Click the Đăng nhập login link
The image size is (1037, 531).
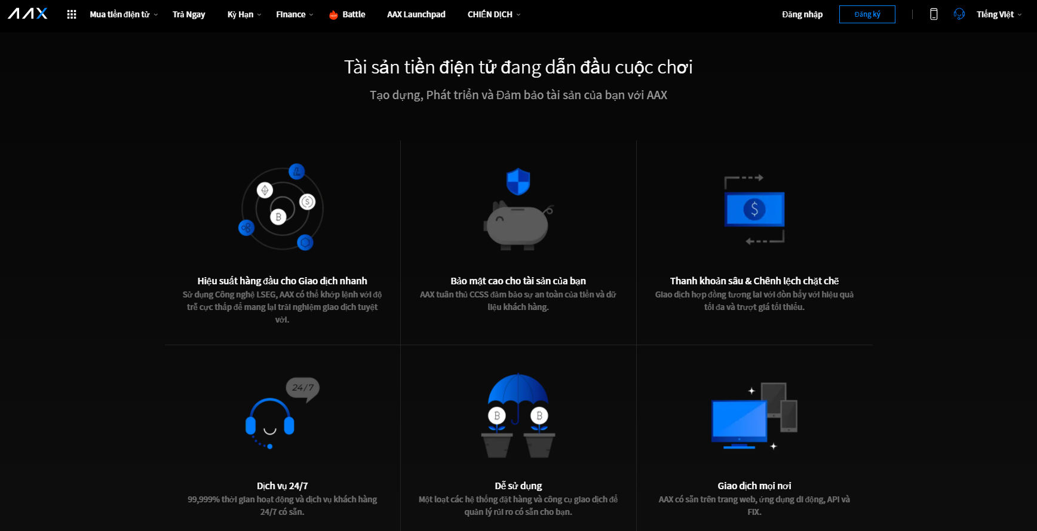click(802, 14)
